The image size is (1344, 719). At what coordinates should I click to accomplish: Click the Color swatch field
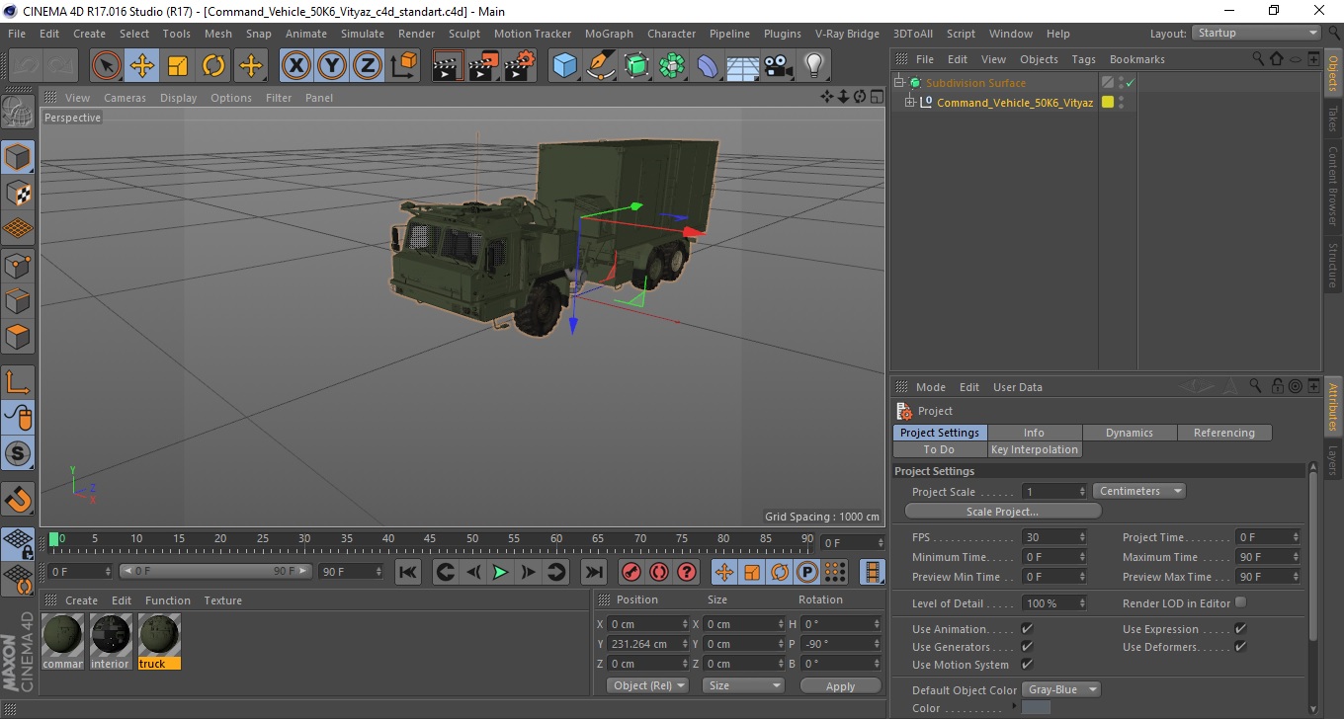click(x=1036, y=708)
